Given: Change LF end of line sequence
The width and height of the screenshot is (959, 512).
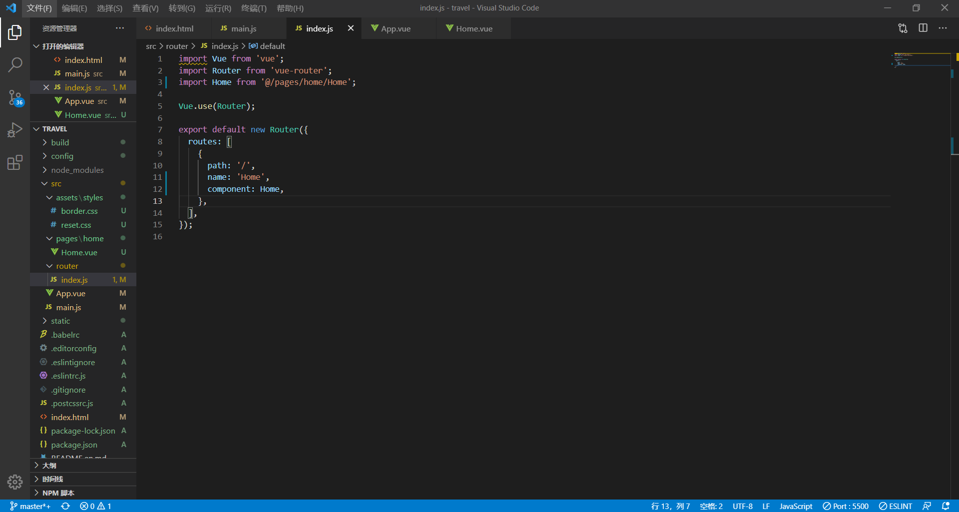Looking at the screenshot, I should 766,506.
